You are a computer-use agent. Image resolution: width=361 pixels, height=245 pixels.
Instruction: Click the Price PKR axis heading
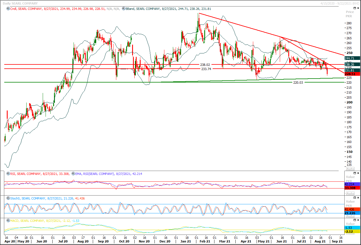[x=350, y=14]
